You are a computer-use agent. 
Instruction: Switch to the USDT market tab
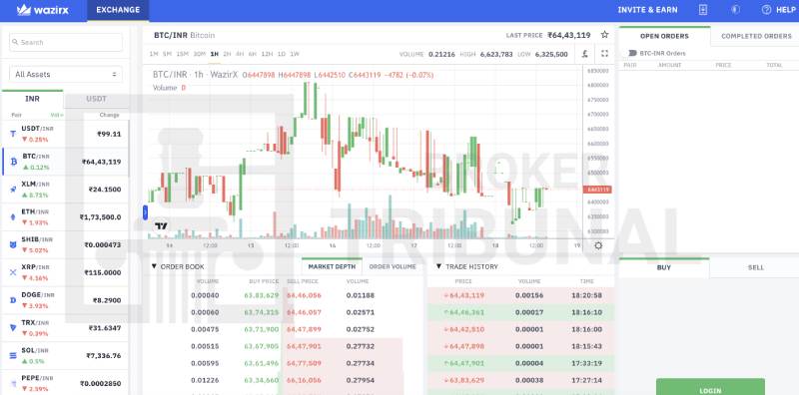96,99
